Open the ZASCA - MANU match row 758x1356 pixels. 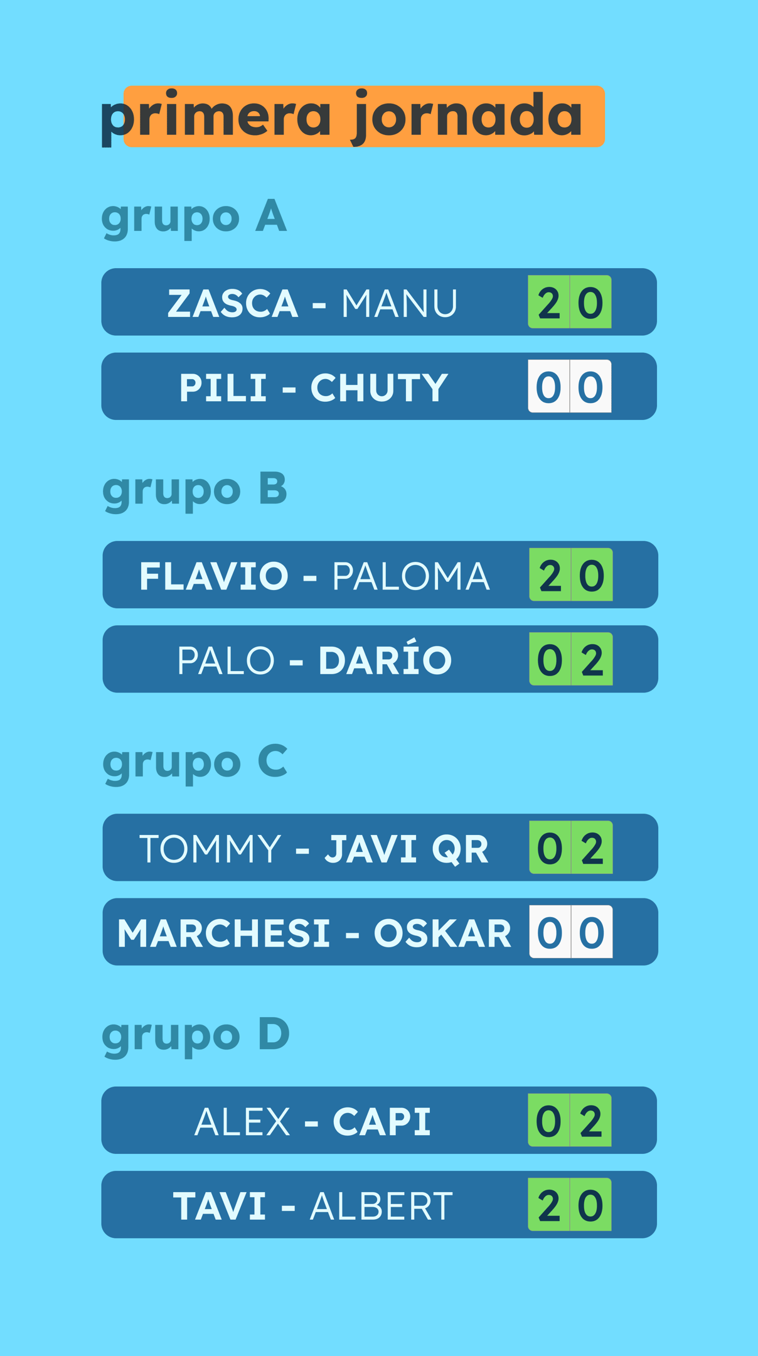[379, 302]
